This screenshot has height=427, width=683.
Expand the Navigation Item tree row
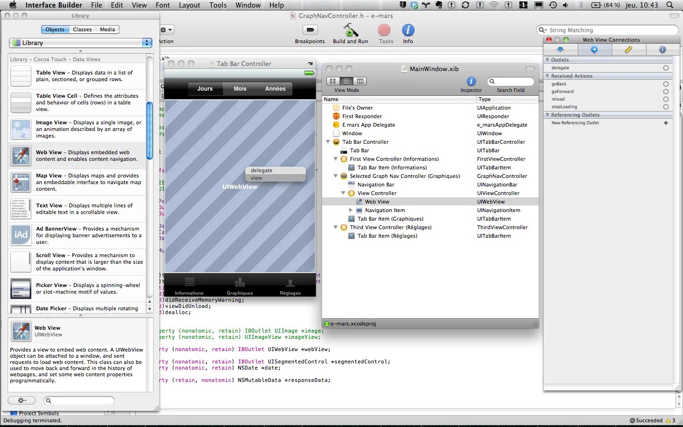[351, 210]
